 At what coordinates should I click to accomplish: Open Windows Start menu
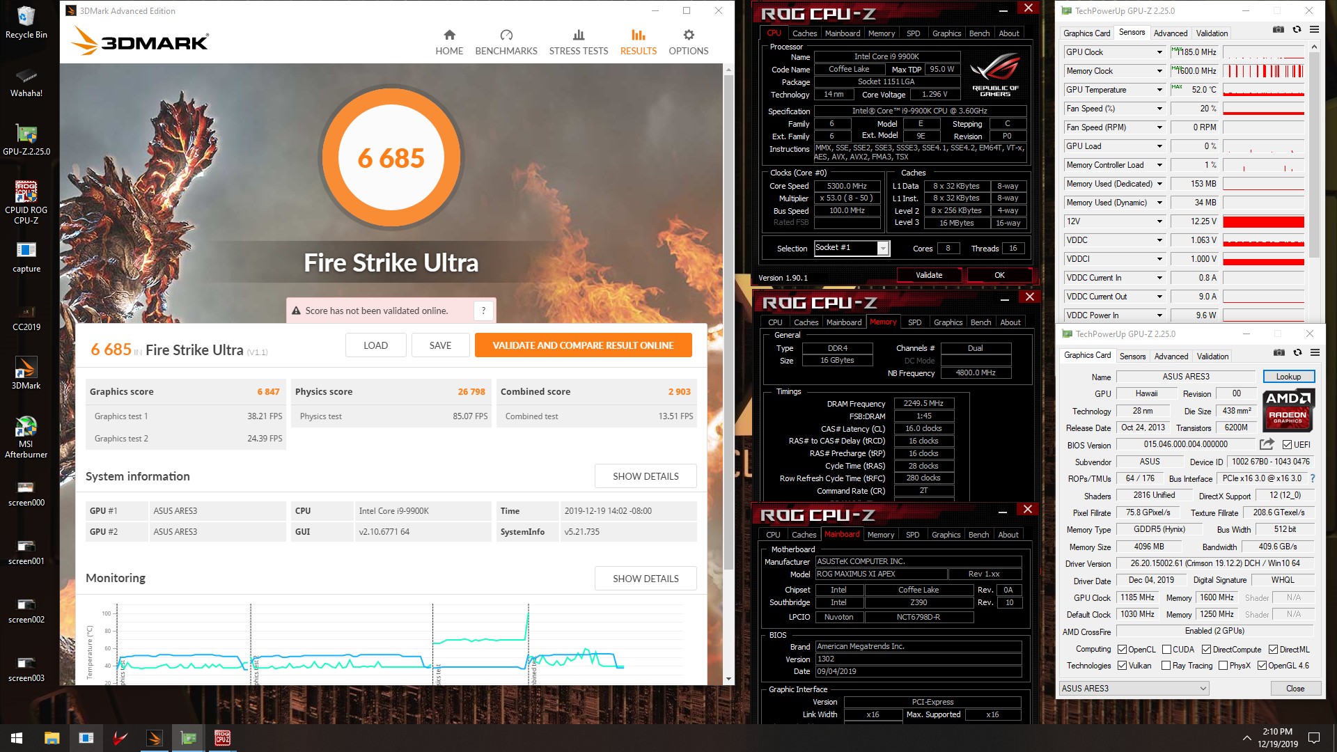coord(17,738)
